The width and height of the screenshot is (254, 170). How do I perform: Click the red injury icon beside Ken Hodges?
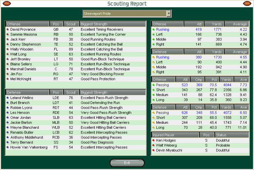click(x=153, y=141)
